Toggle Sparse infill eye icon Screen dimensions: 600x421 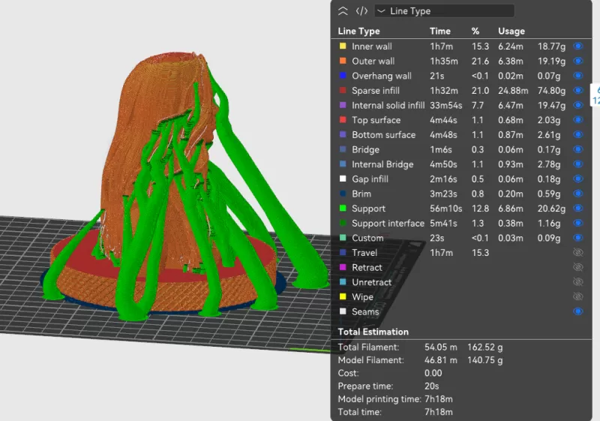577,91
